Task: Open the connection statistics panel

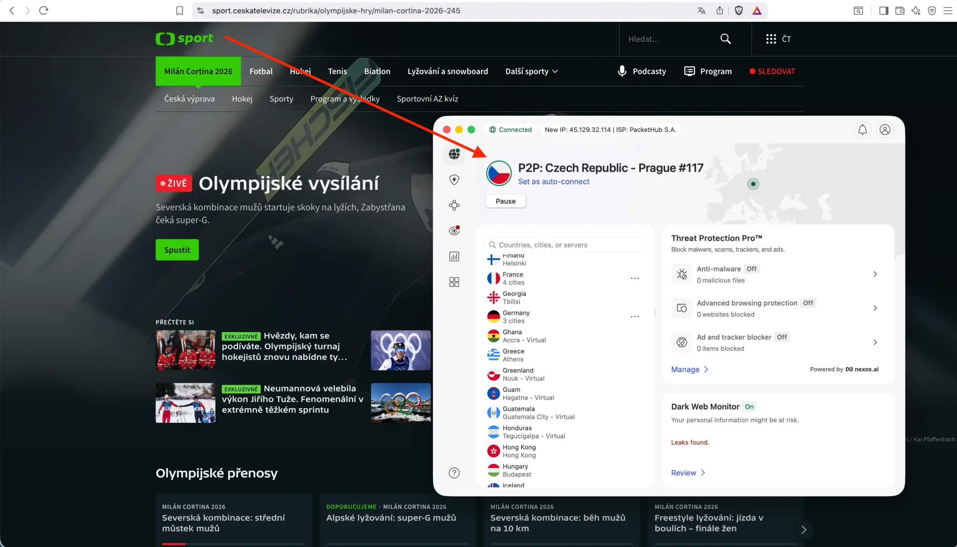Action: [454, 256]
